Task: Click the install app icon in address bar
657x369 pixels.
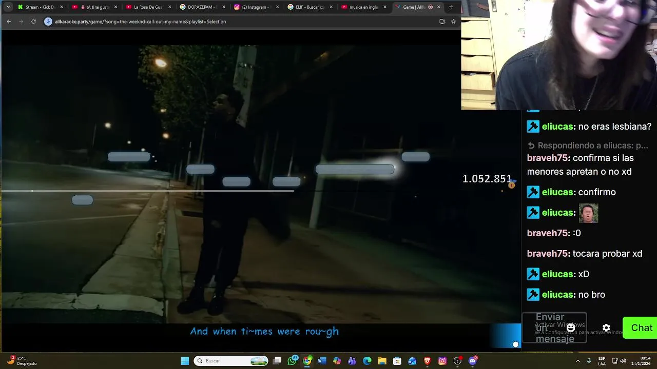Action: click(442, 22)
